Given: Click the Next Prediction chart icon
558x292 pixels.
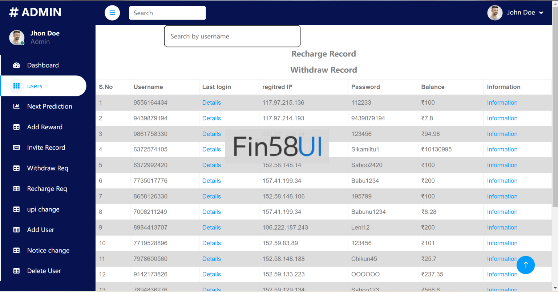Looking at the screenshot, I should click(x=16, y=107).
